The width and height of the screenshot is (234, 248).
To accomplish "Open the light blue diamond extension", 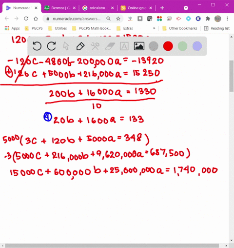I will [189, 19].
